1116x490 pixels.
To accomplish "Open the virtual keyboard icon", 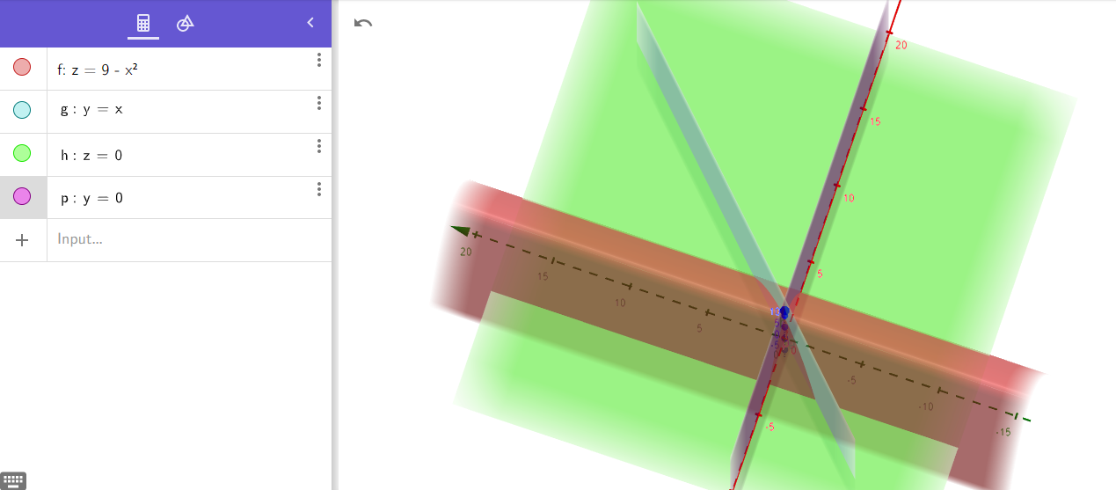I will 13,480.
